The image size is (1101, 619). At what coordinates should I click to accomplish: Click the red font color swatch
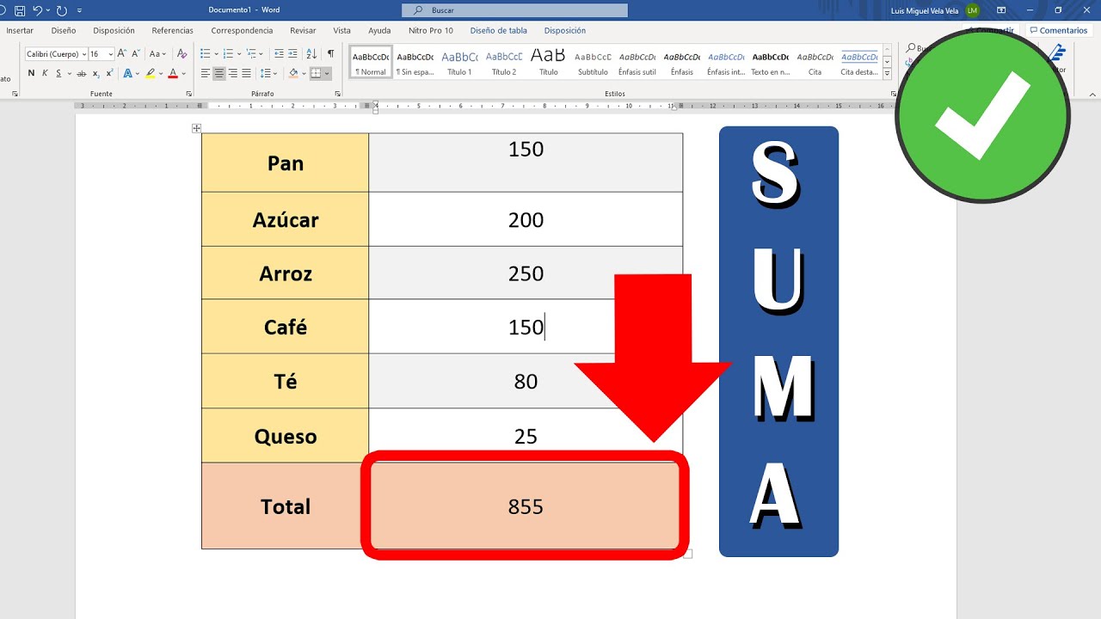(173, 74)
